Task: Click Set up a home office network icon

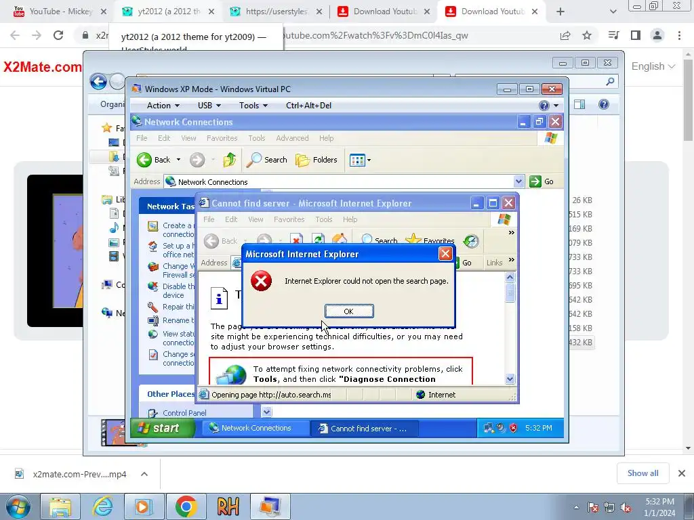Action: pos(152,246)
